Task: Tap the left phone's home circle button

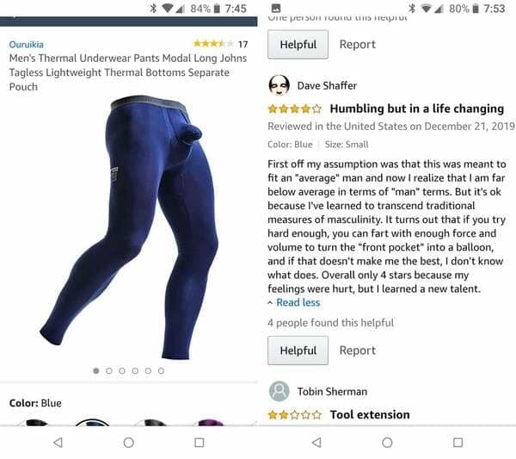Action: (128, 443)
